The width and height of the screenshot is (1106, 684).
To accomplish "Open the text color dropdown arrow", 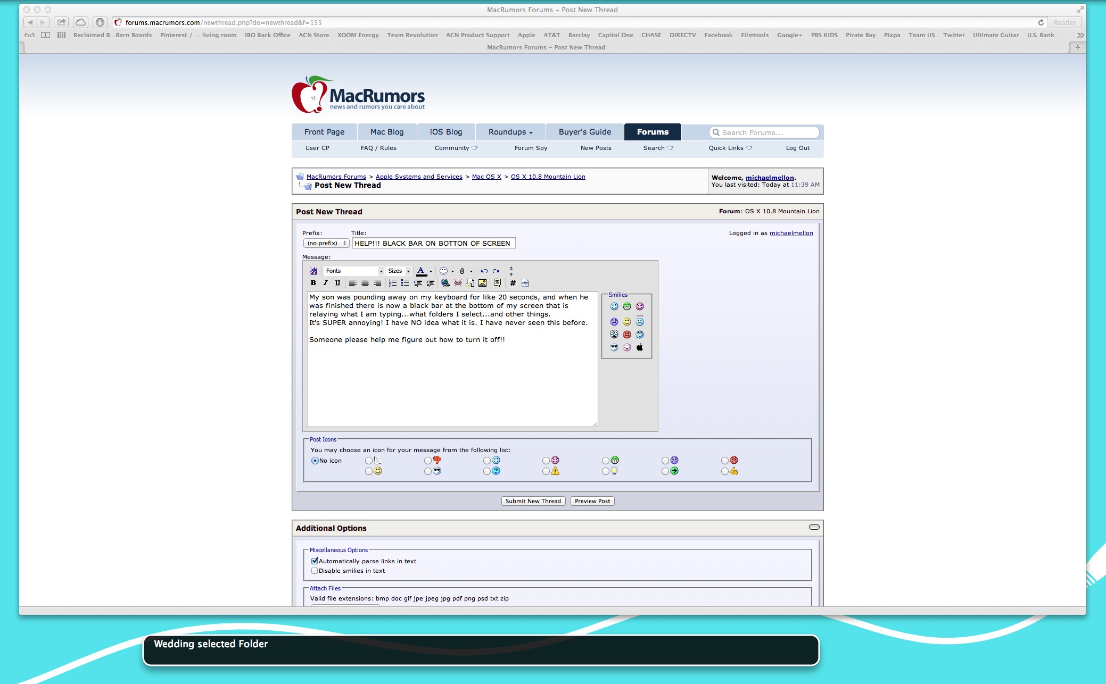I will (431, 271).
